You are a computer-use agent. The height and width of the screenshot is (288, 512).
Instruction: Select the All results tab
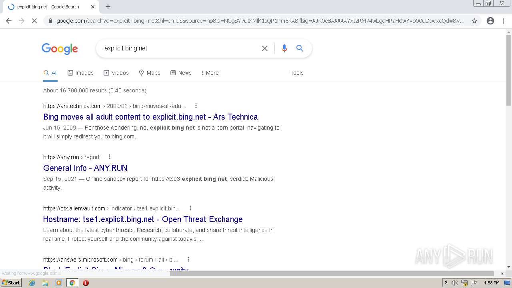click(x=50, y=73)
